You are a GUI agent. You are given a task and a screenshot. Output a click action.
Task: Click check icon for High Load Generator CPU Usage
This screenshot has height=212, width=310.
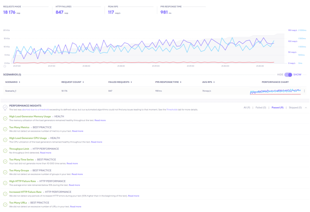5,140
